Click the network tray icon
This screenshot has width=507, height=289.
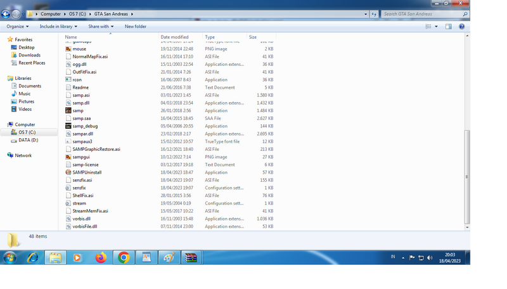421,258
